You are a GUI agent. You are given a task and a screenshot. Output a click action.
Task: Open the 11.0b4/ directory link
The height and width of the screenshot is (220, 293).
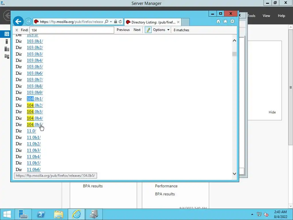coord(34,157)
